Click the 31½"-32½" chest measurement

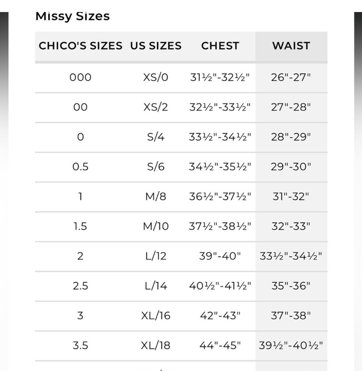(x=220, y=77)
